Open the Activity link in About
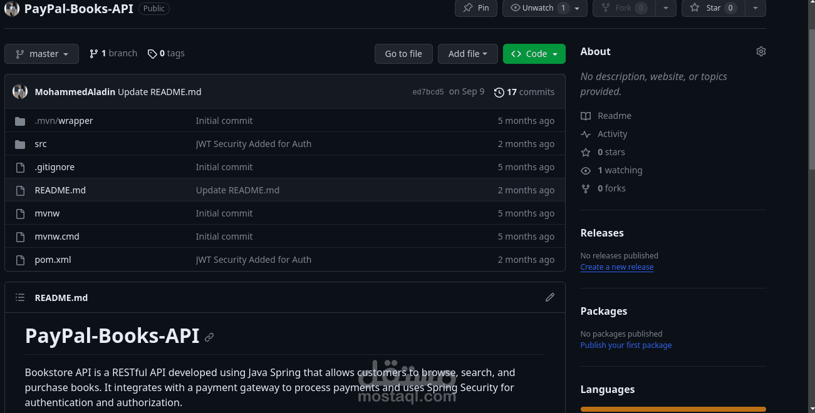This screenshot has width=815, height=413. (604, 134)
